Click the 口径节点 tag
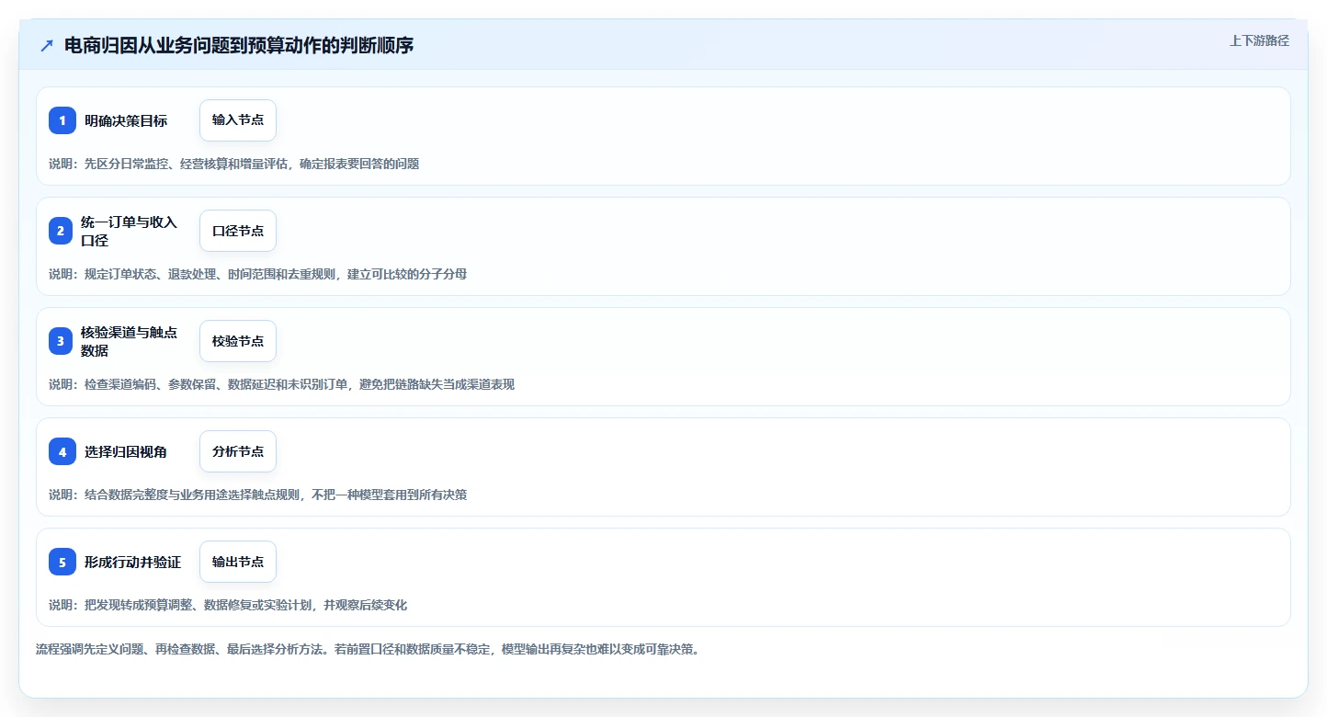 pos(238,231)
